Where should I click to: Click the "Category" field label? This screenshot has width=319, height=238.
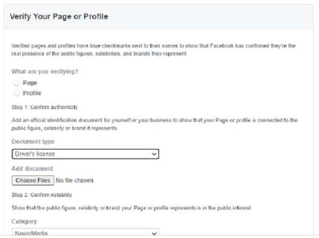pyautogui.click(x=24, y=221)
